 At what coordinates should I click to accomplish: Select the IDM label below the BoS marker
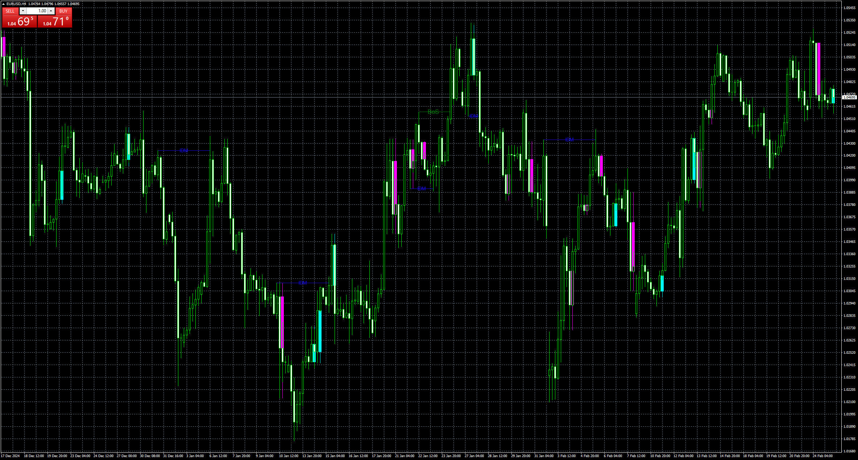point(422,189)
